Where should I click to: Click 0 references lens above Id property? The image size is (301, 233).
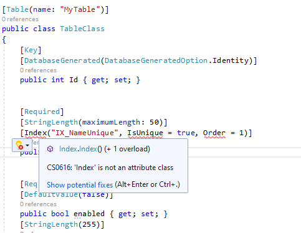(x=38, y=70)
